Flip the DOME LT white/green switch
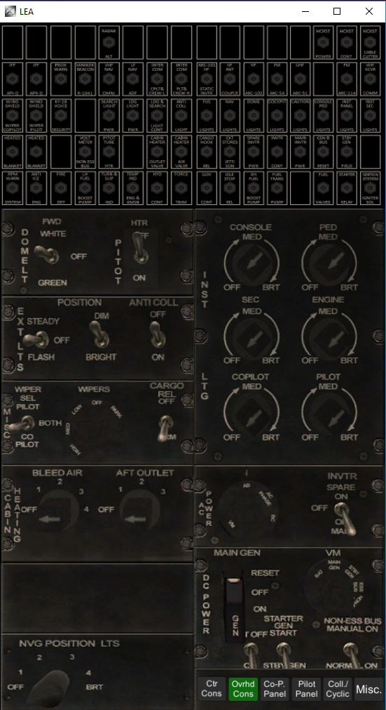Viewport: 386px width, 710px height. tap(48, 254)
